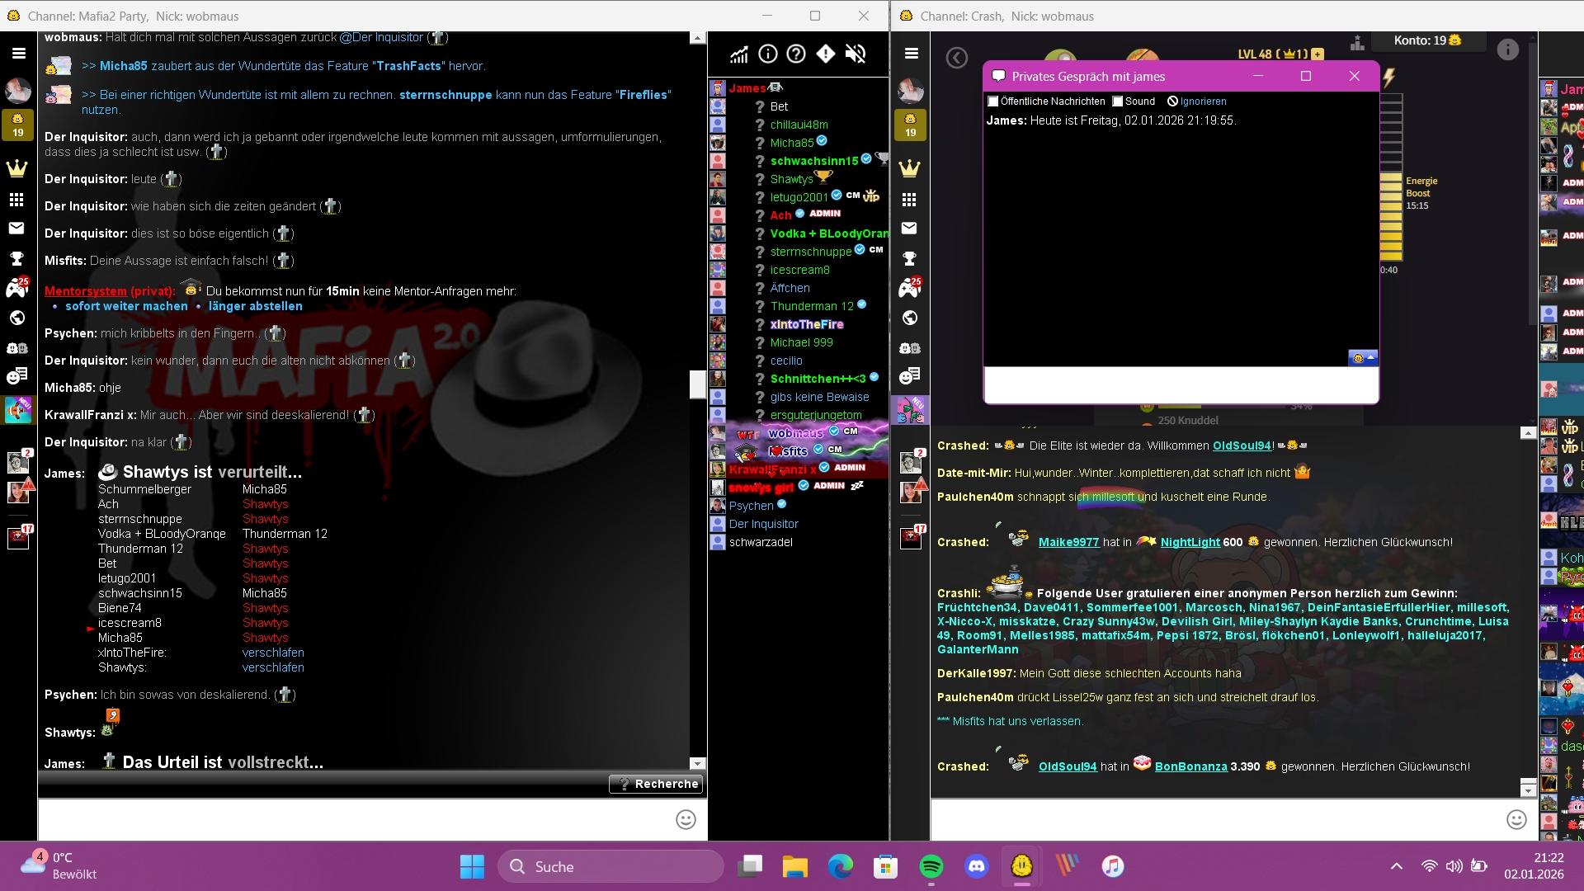Enable the Sound checkbox in private chat
Image resolution: width=1584 pixels, height=891 pixels.
point(1118,101)
